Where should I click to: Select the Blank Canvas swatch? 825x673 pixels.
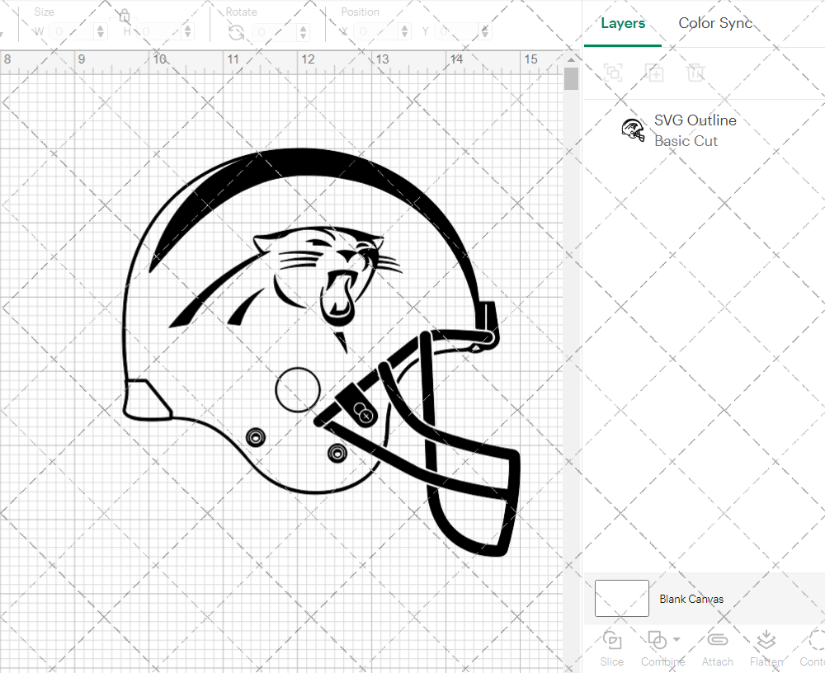pos(621,598)
